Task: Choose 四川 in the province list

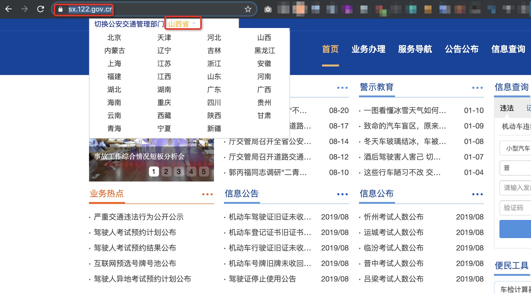Action: point(214,102)
